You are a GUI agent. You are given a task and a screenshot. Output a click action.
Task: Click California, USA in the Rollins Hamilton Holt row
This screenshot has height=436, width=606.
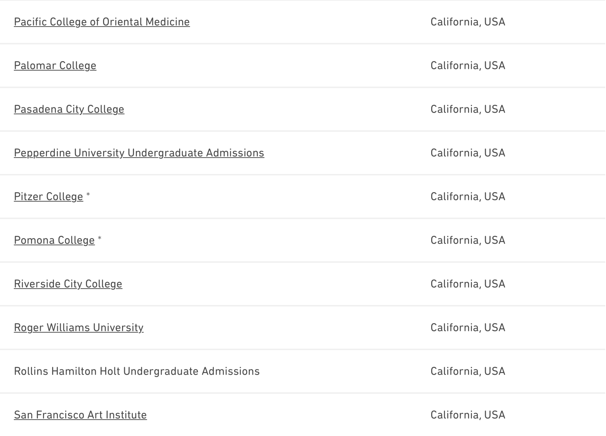click(468, 371)
